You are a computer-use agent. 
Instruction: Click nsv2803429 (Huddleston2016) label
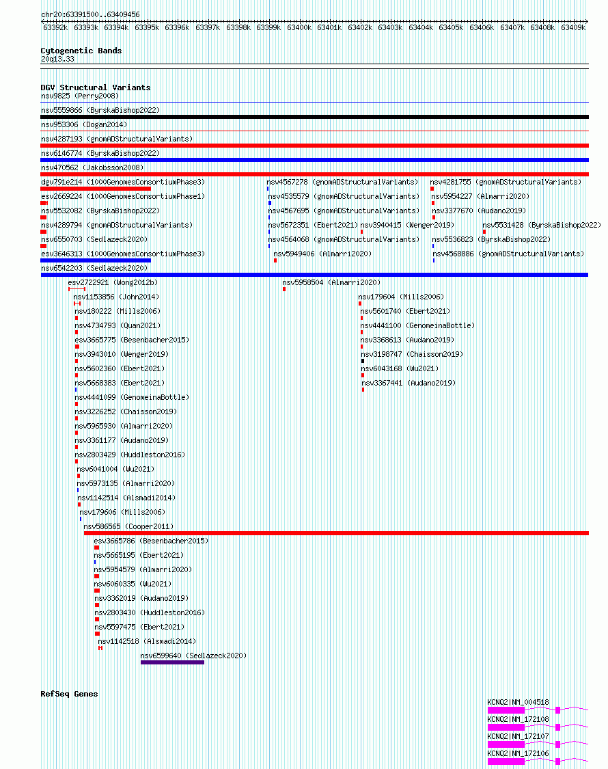130,455
